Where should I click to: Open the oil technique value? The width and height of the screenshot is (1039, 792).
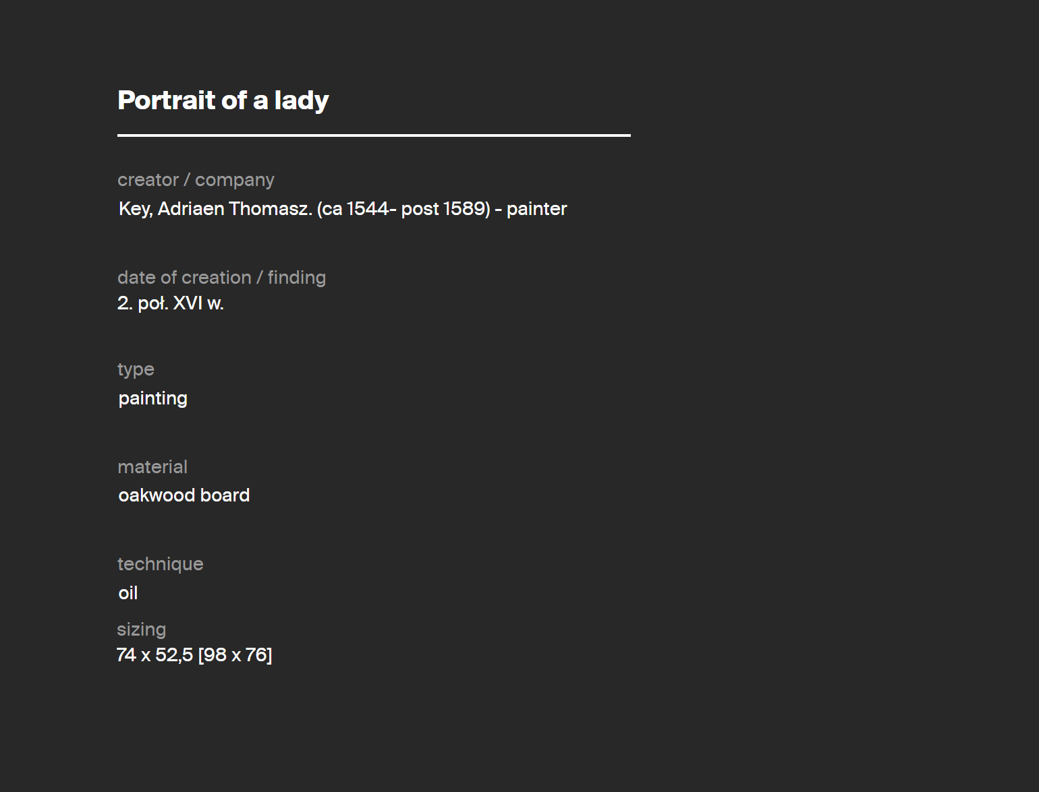pos(128,593)
